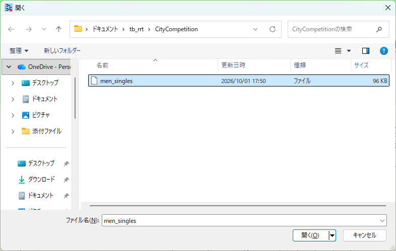Click the ファイル type cell

(x=302, y=81)
